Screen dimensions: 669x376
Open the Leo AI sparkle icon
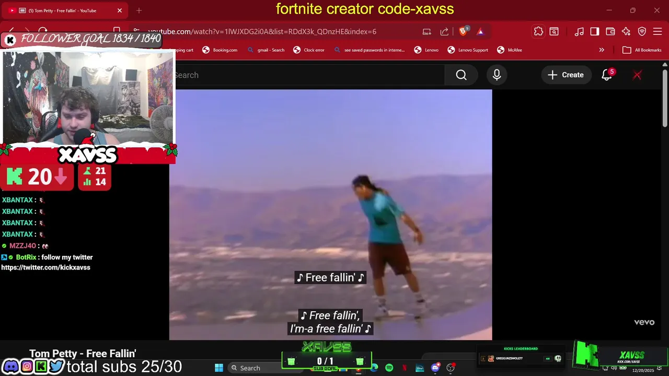coord(626,31)
